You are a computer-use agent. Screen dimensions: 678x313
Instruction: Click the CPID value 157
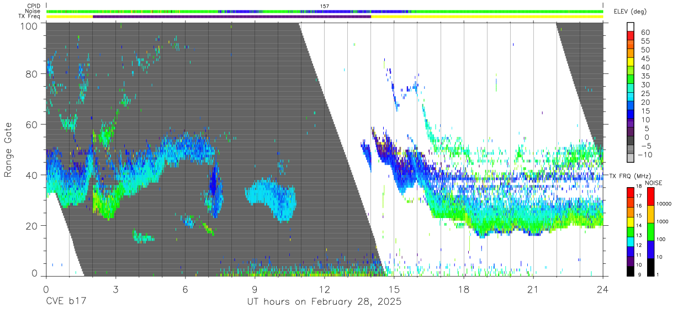pos(325,6)
